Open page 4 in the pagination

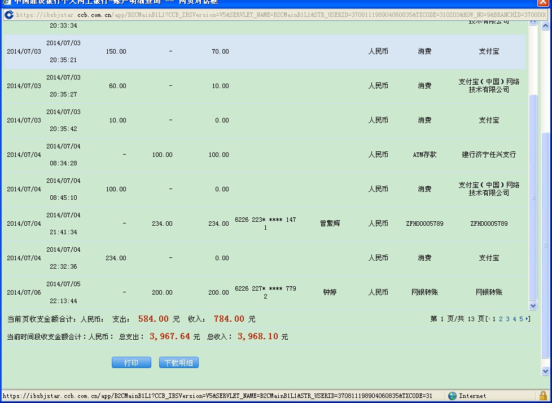pos(514,319)
